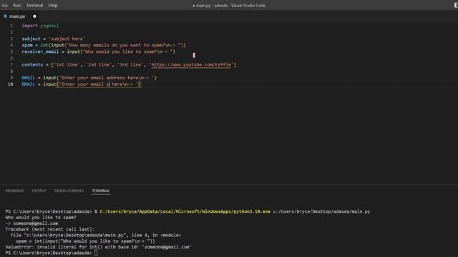Open the Help menu
The height and width of the screenshot is (257, 458).
click(53, 5)
